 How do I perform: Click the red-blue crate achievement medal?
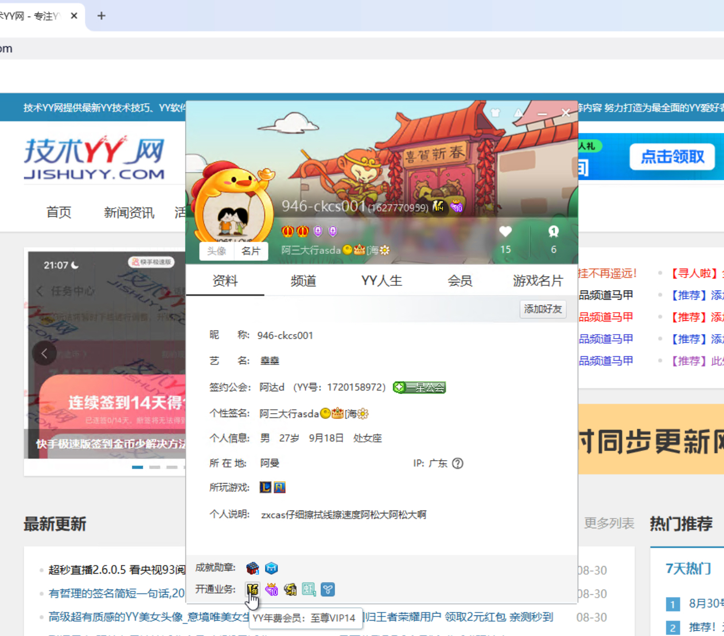coord(252,568)
